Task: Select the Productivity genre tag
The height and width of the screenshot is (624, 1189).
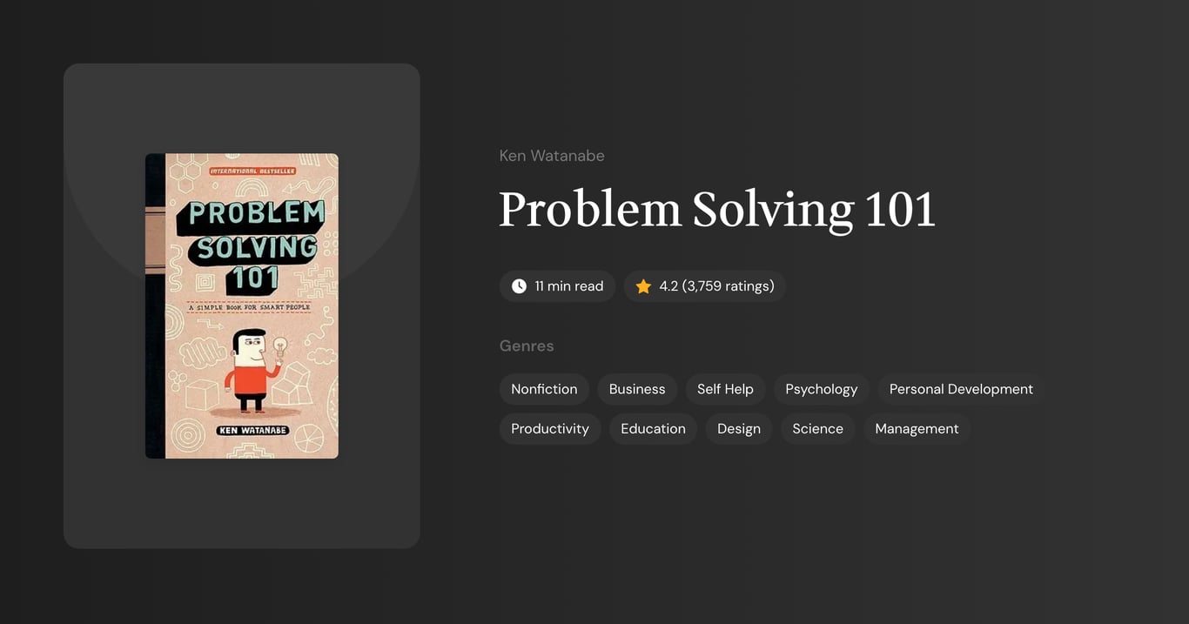Action: tap(550, 428)
